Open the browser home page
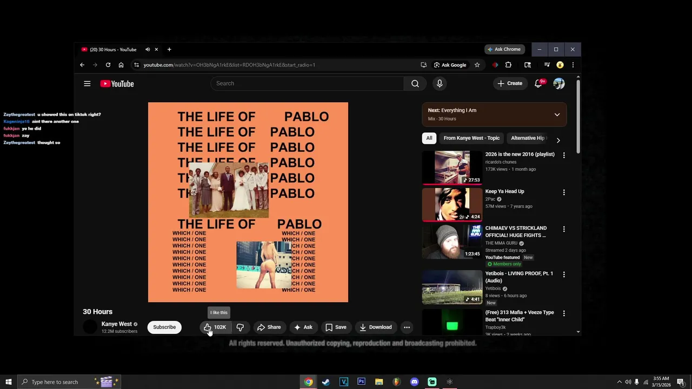The height and width of the screenshot is (389, 692). coord(121,65)
